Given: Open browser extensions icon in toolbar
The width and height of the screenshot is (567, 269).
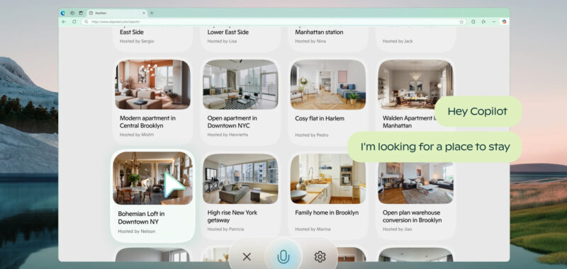Looking at the screenshot, I should point(483,22).
